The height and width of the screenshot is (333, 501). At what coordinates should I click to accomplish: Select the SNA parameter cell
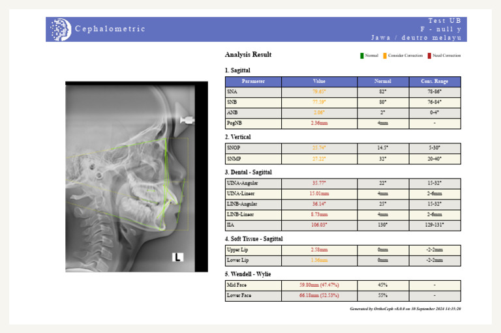(253, 92)
